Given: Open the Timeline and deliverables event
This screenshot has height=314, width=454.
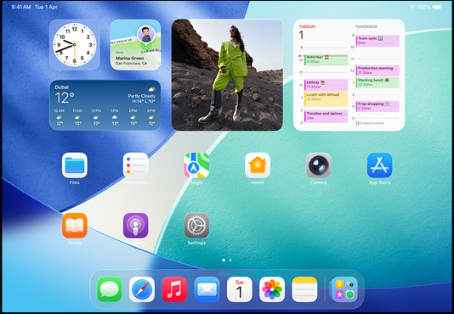Looking at the screenshot, I should click(x=326, y=116).
